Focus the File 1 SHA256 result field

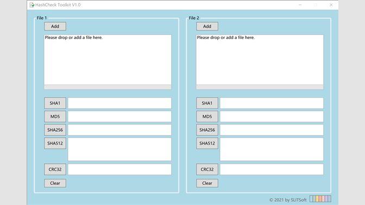[x=119, y=130]
